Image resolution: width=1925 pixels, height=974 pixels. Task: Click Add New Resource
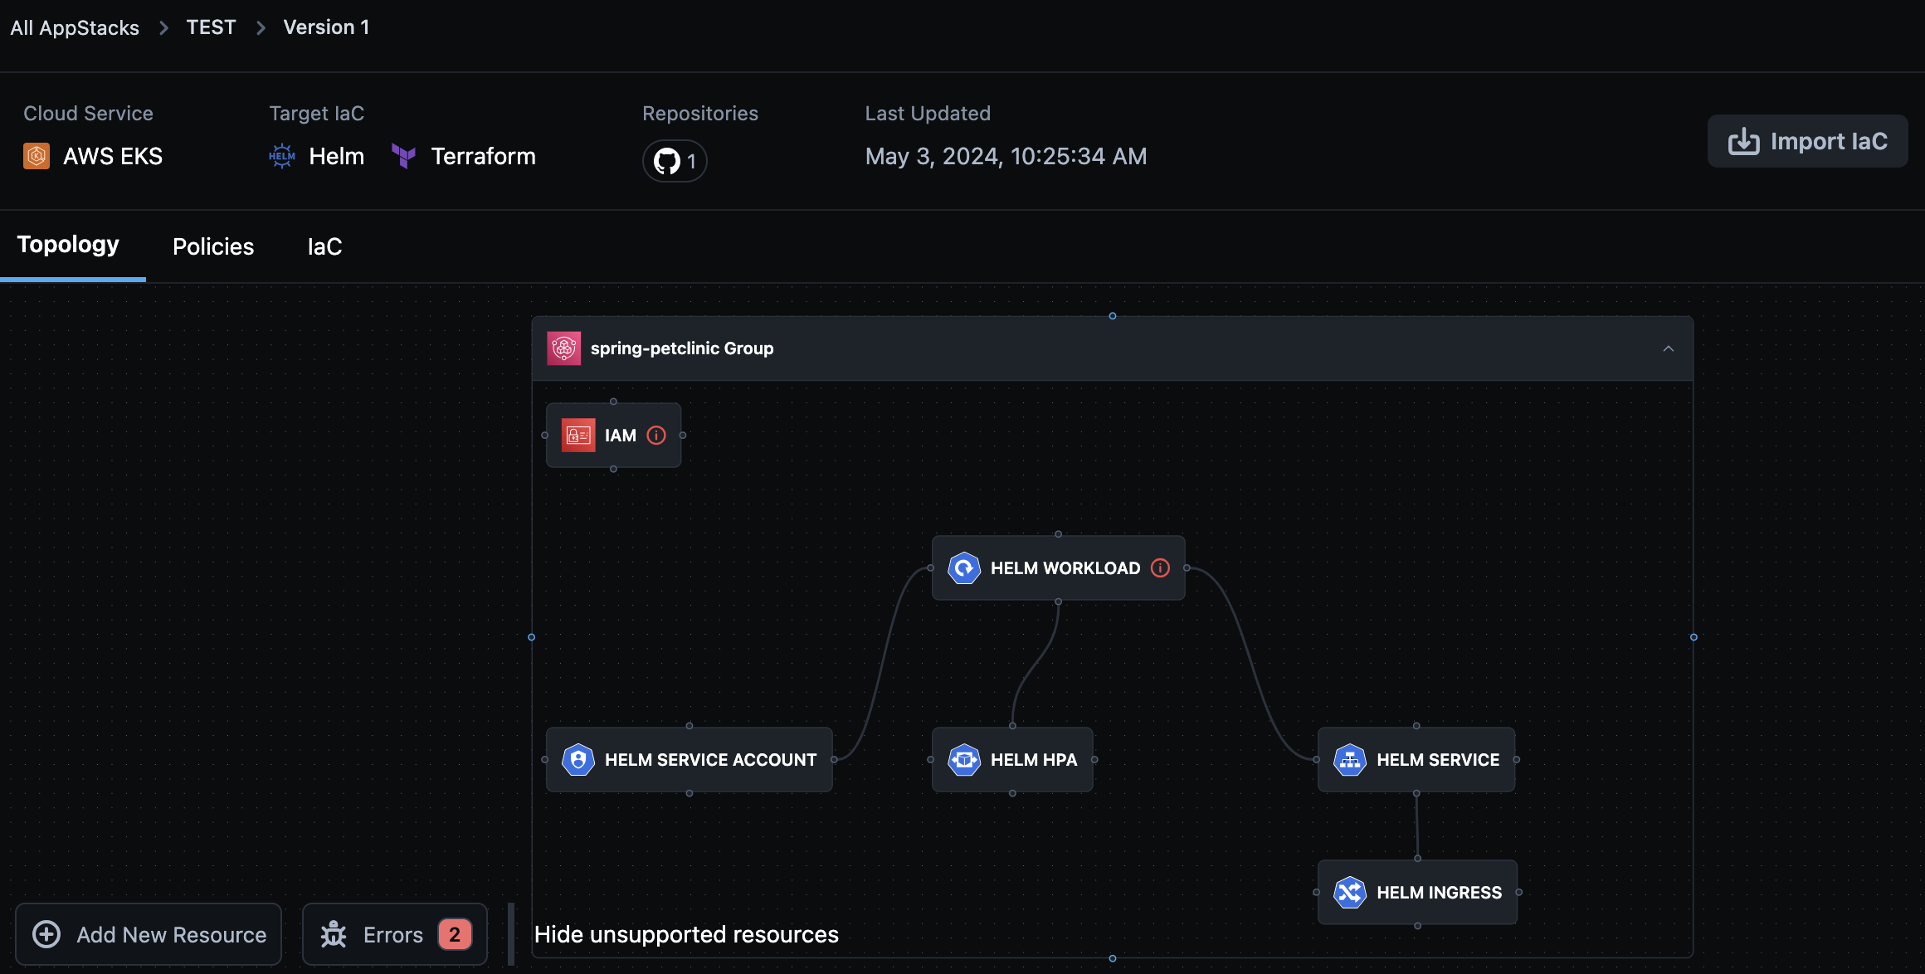[149, 934]
